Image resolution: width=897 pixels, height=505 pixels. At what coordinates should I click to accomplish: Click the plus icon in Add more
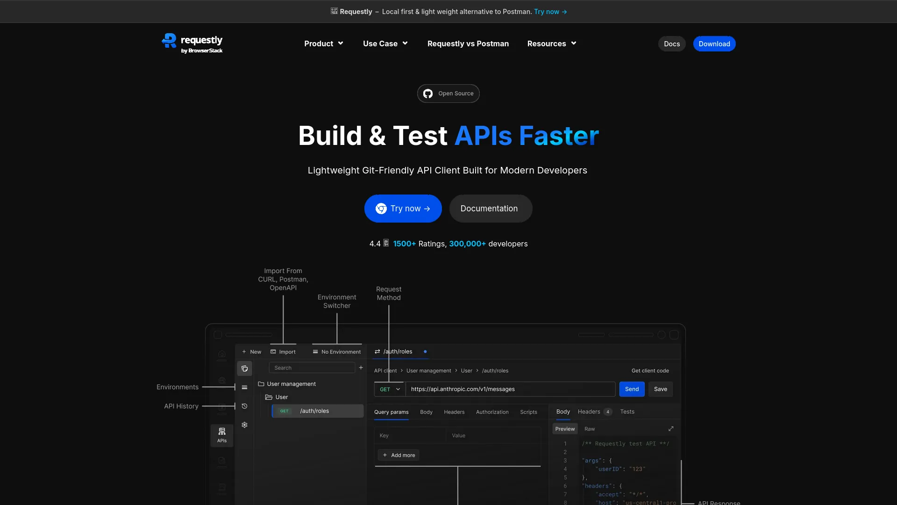[x=385, y=455]
